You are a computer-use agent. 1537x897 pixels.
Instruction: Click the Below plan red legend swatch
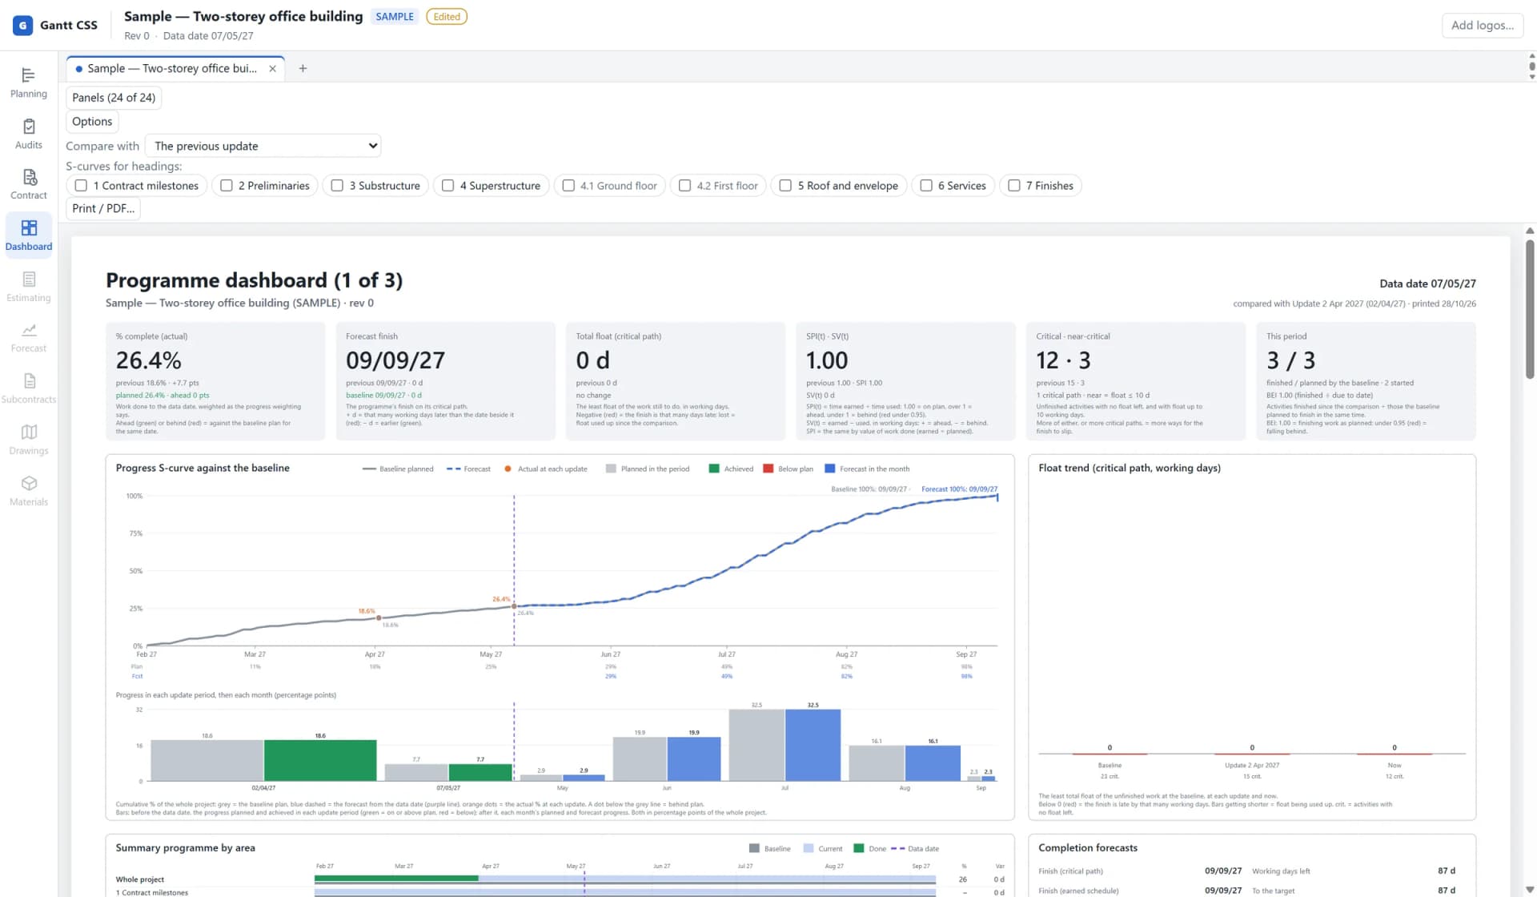click(768, 469)
